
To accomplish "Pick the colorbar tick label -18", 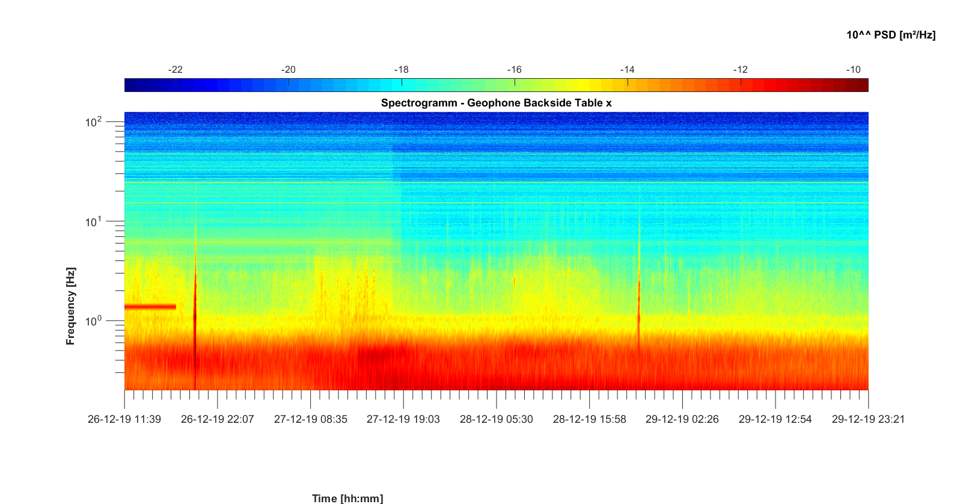I will [401, 70].
